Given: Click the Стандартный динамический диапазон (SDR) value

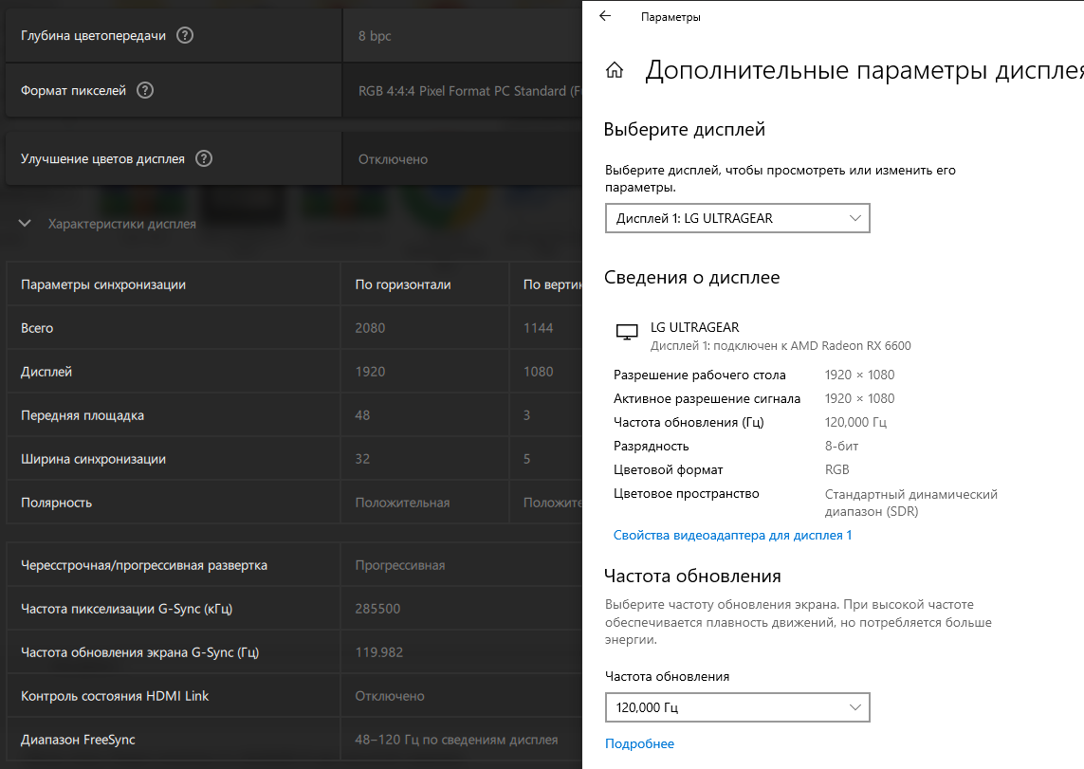Looking at the screenshot, I should pos(911,503).
